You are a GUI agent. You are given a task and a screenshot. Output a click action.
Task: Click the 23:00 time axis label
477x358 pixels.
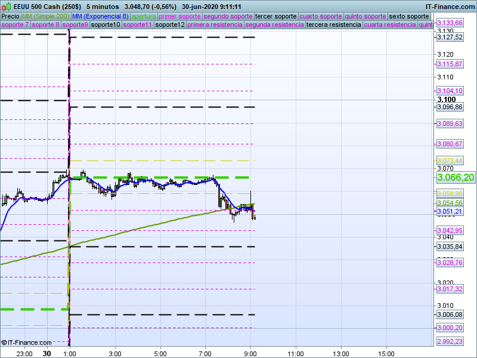coord(24,354)
